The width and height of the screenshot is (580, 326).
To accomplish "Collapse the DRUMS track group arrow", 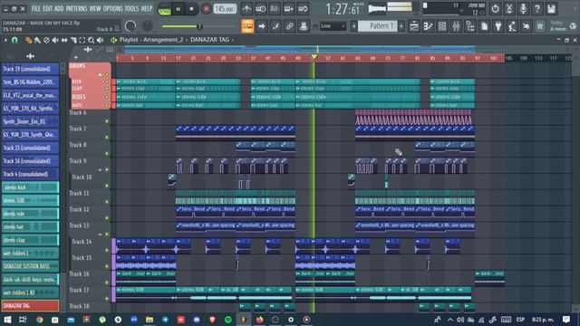I will (x=100, y=74).
